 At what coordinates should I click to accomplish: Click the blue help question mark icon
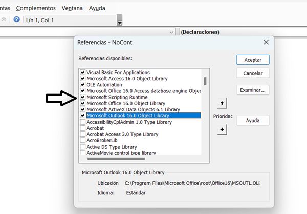(17, 19)
